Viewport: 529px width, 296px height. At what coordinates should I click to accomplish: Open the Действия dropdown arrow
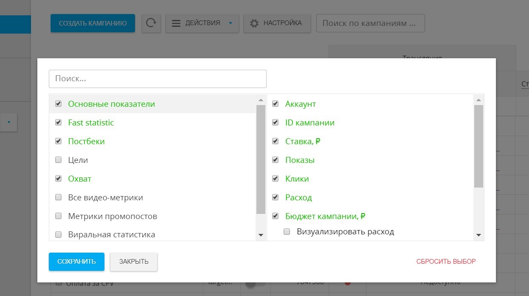click(231, 23)
